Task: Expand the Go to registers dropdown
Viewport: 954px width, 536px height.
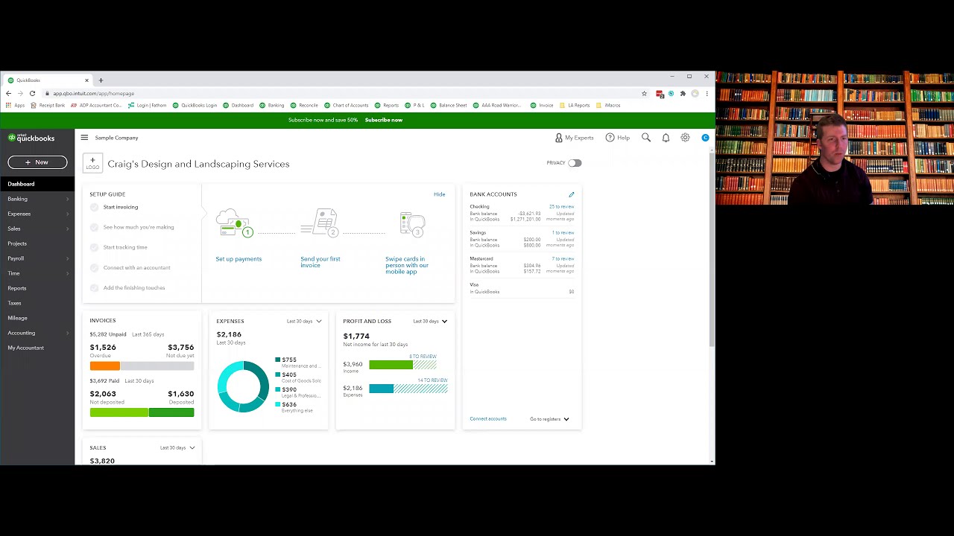Action: click(549, 419)
